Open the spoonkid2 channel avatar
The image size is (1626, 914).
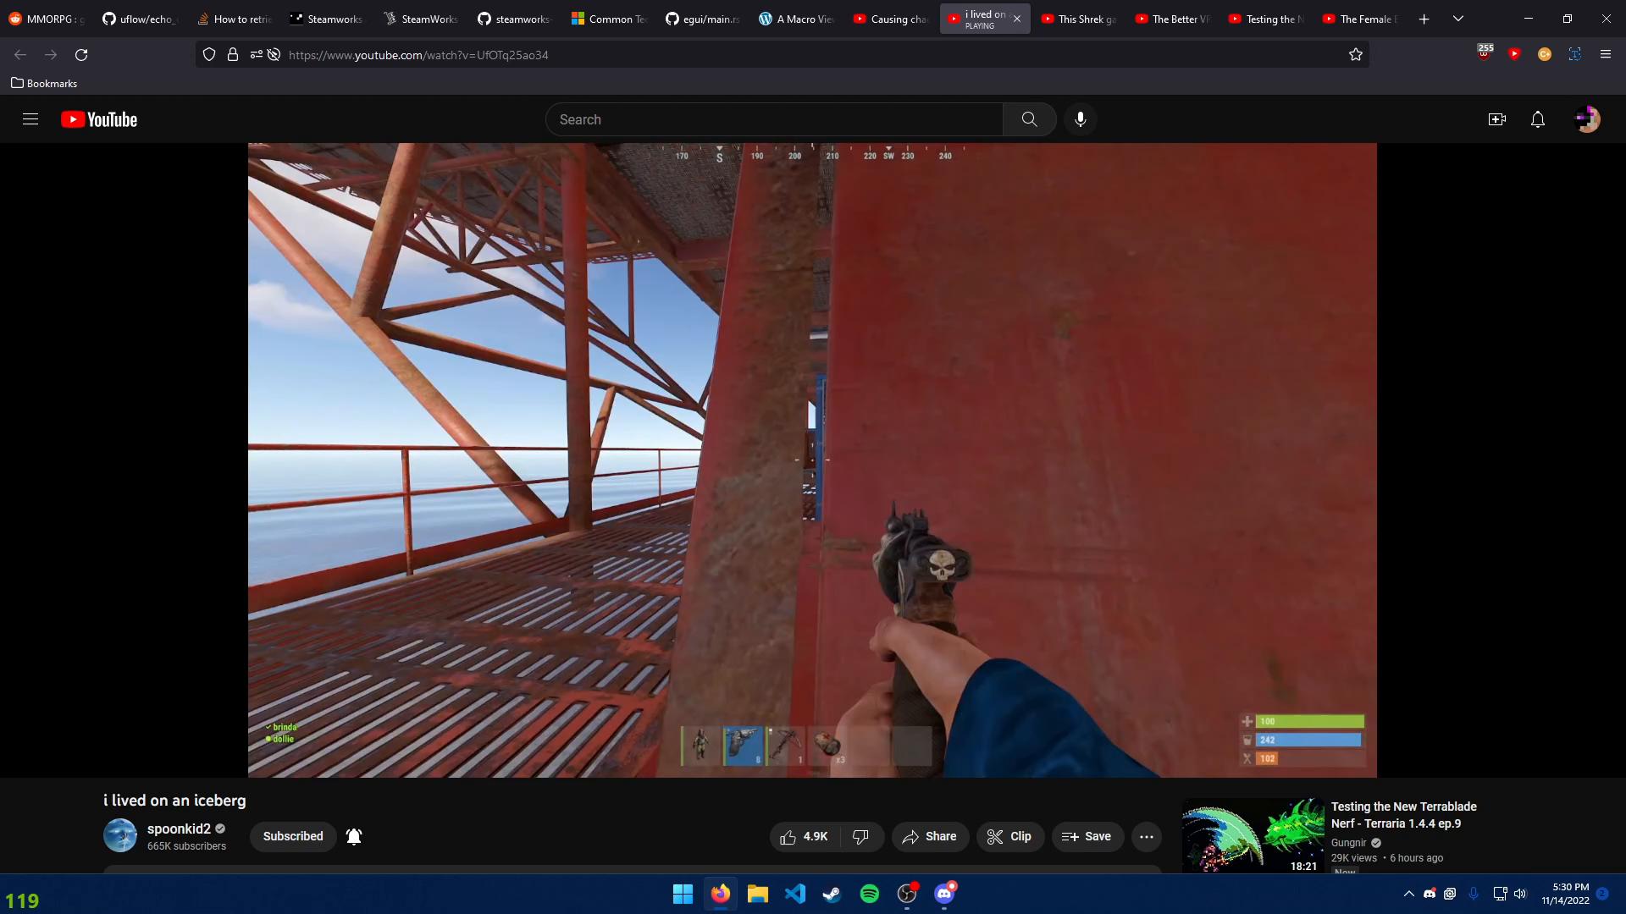[x=120, y=835]
